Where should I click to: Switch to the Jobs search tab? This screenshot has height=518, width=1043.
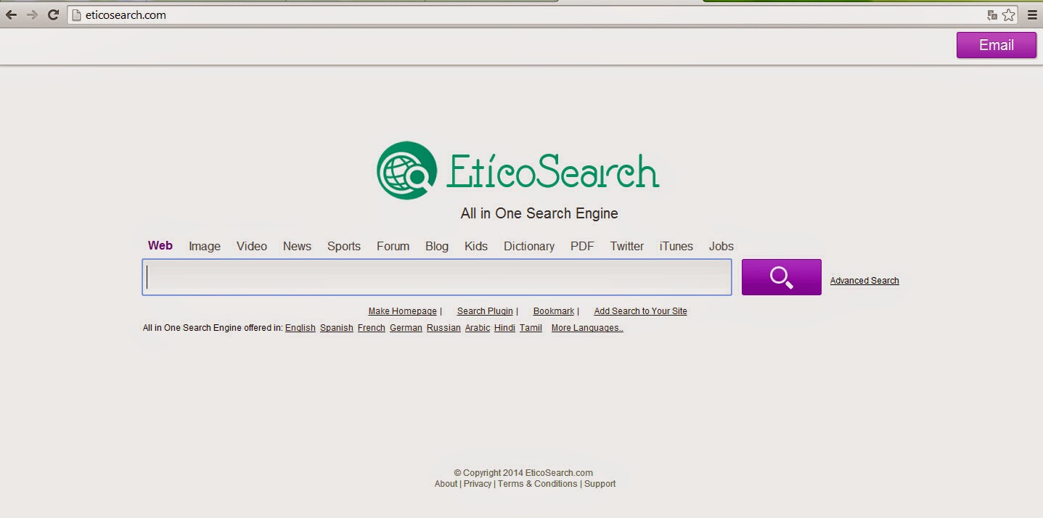coord(721,246)
